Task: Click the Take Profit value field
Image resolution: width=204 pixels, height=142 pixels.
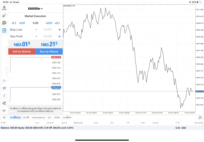Action: click(48, 37)
